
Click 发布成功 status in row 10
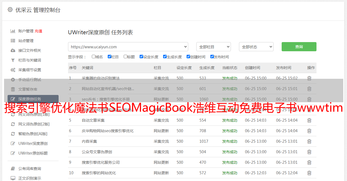pos(230,173)
